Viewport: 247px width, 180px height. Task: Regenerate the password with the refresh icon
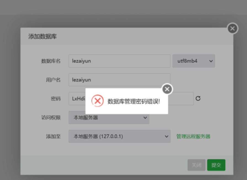pos(198,98)
